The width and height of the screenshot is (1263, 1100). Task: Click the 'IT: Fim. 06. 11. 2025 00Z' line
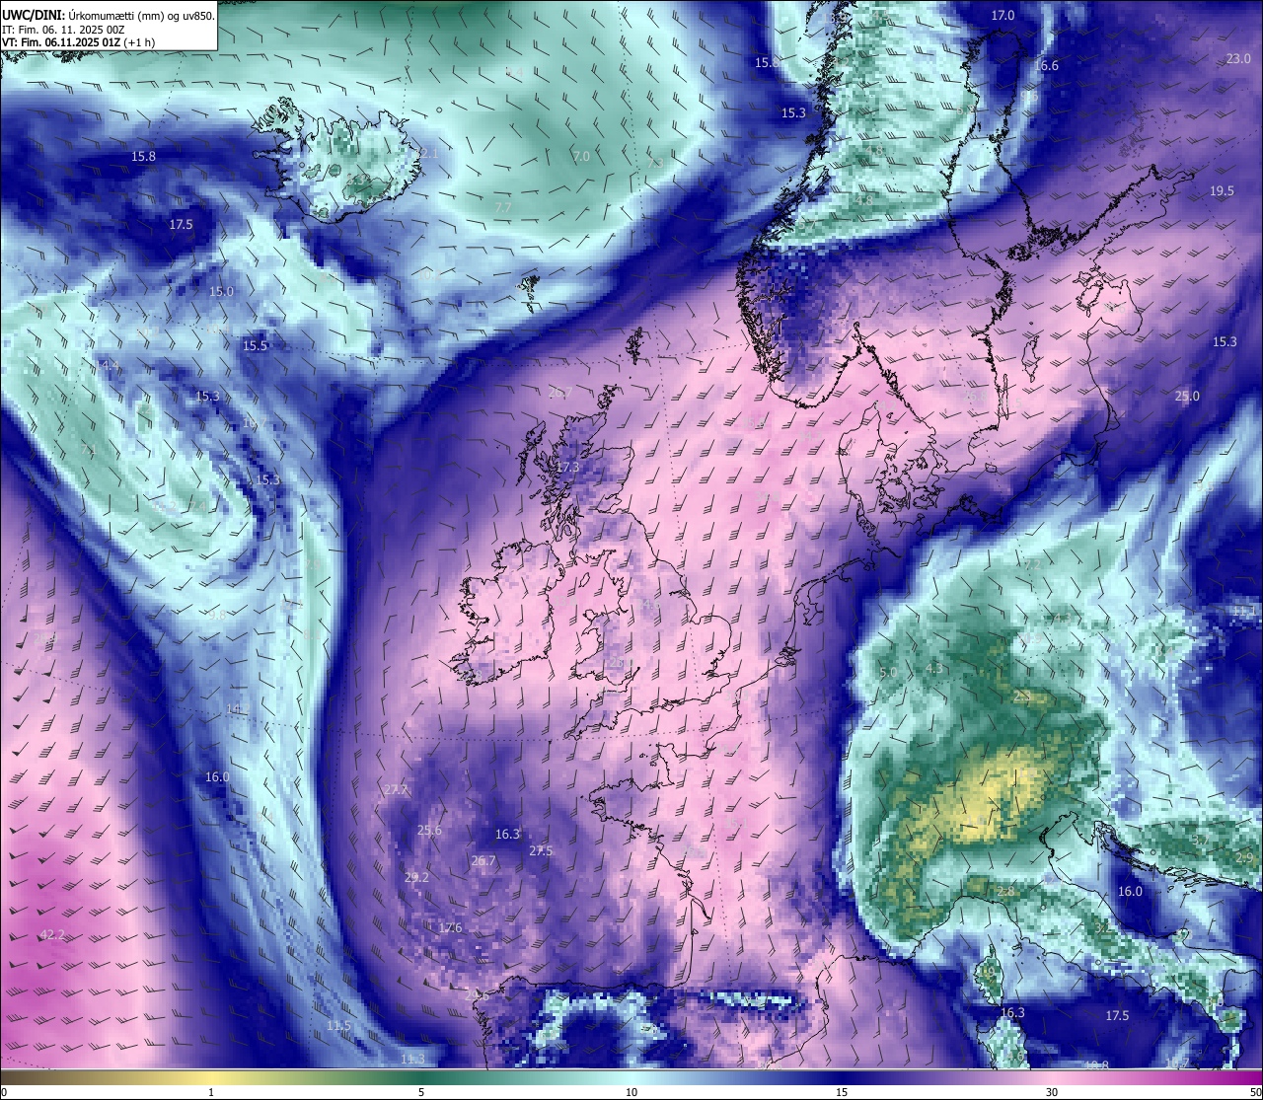(x=63, y=30)
